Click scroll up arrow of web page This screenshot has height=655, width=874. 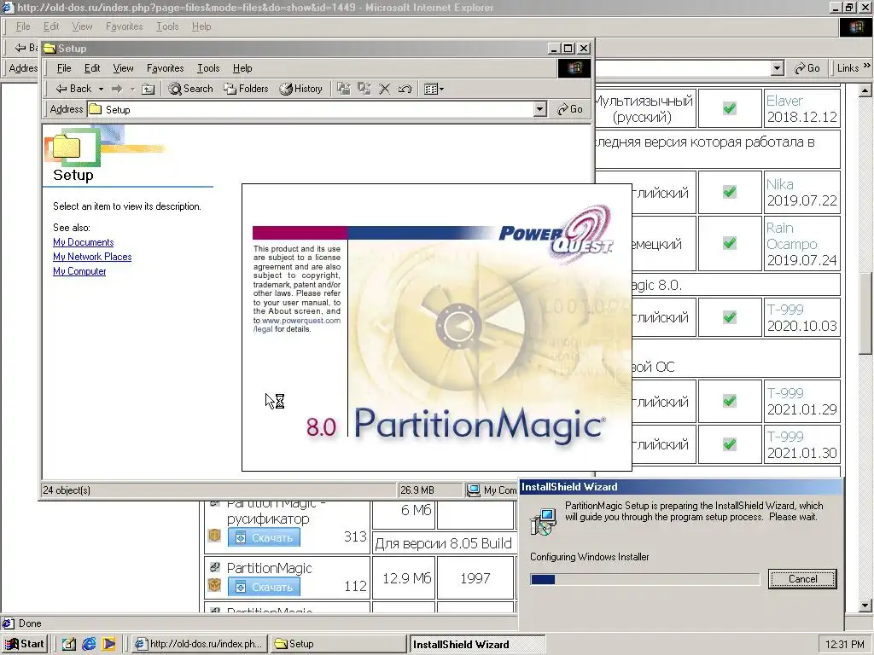(x=865, y=90)
